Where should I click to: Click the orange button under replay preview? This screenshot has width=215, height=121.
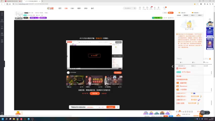[x=118, y=73]
